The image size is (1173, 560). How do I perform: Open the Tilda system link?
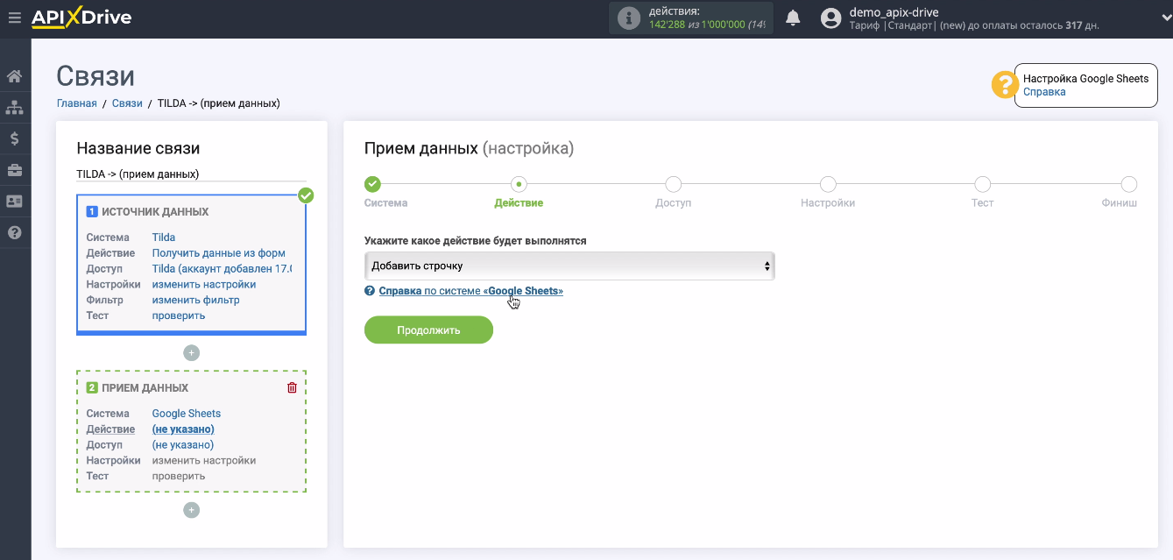164,237
